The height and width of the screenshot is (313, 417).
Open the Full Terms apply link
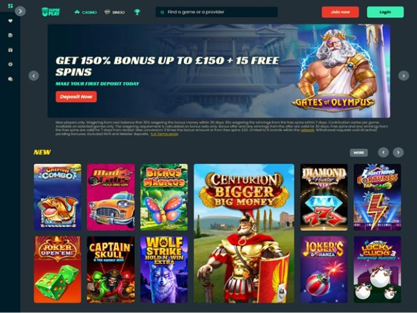[164, 134]
